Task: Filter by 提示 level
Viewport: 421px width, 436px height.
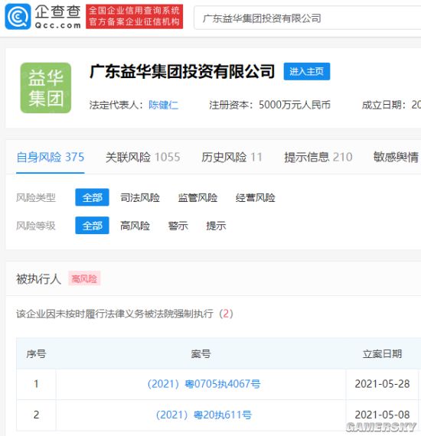Action: 216,226
